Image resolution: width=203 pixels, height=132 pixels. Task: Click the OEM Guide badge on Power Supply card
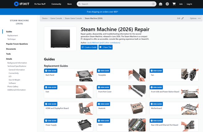point(51,121)
